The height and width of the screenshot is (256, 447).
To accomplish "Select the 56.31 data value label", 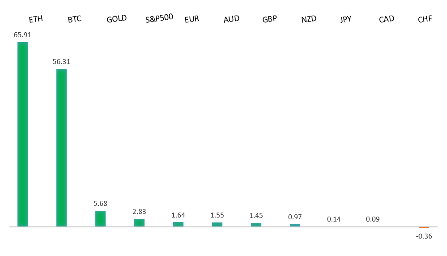I will (61, 62).
